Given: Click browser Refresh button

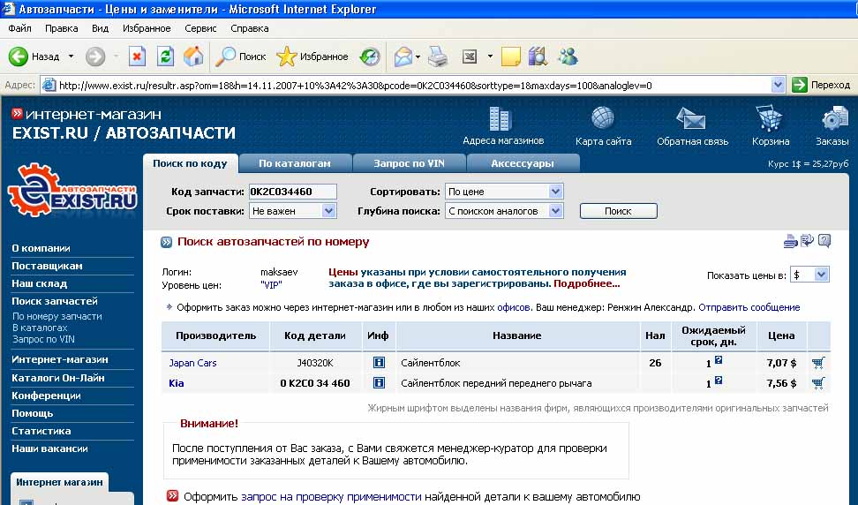Looking at the screenshot, I should pos(165,57).
